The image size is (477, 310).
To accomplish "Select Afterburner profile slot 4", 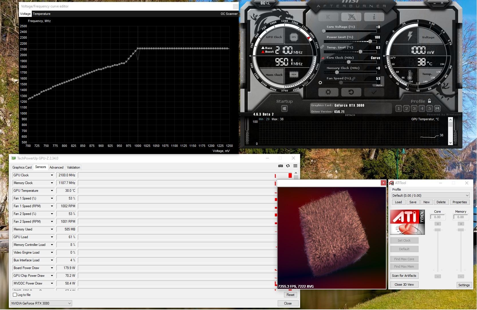I will (x=422, y=108).
